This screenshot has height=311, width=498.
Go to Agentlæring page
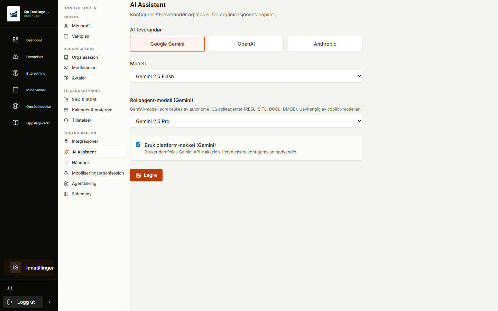tap(94, 183)
